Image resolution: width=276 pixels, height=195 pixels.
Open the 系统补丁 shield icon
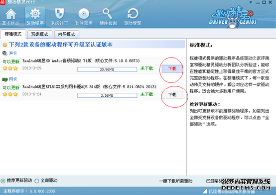(x=59, y=14)
